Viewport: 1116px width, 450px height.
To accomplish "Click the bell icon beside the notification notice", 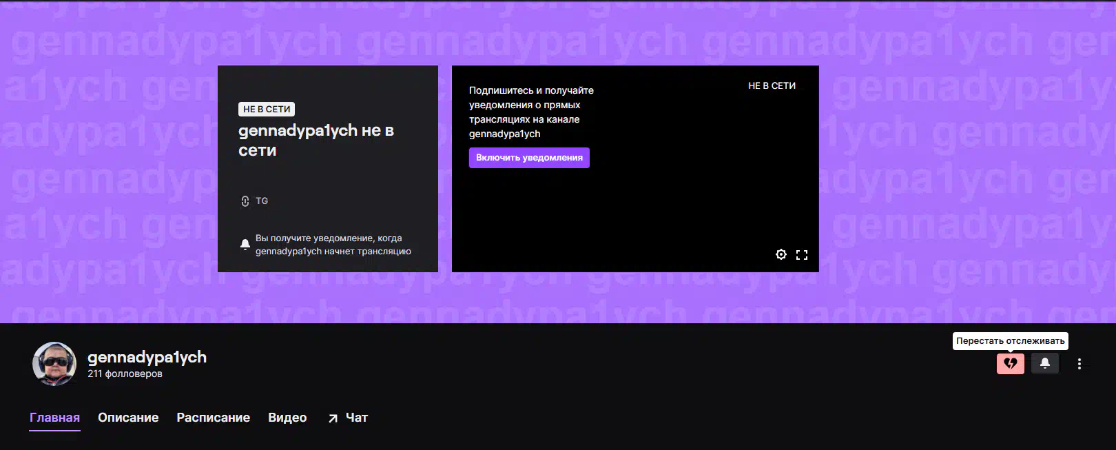I will pyautogui.click(x=245, y=245).
